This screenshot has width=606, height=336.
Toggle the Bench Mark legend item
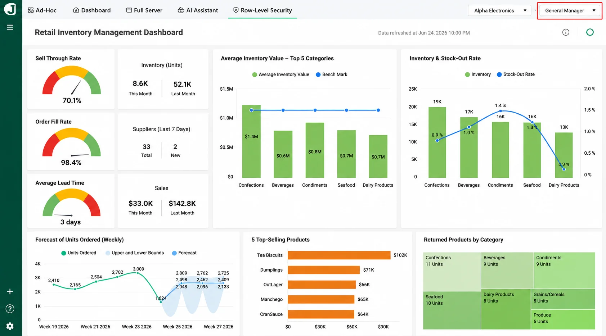coord(331,74)
